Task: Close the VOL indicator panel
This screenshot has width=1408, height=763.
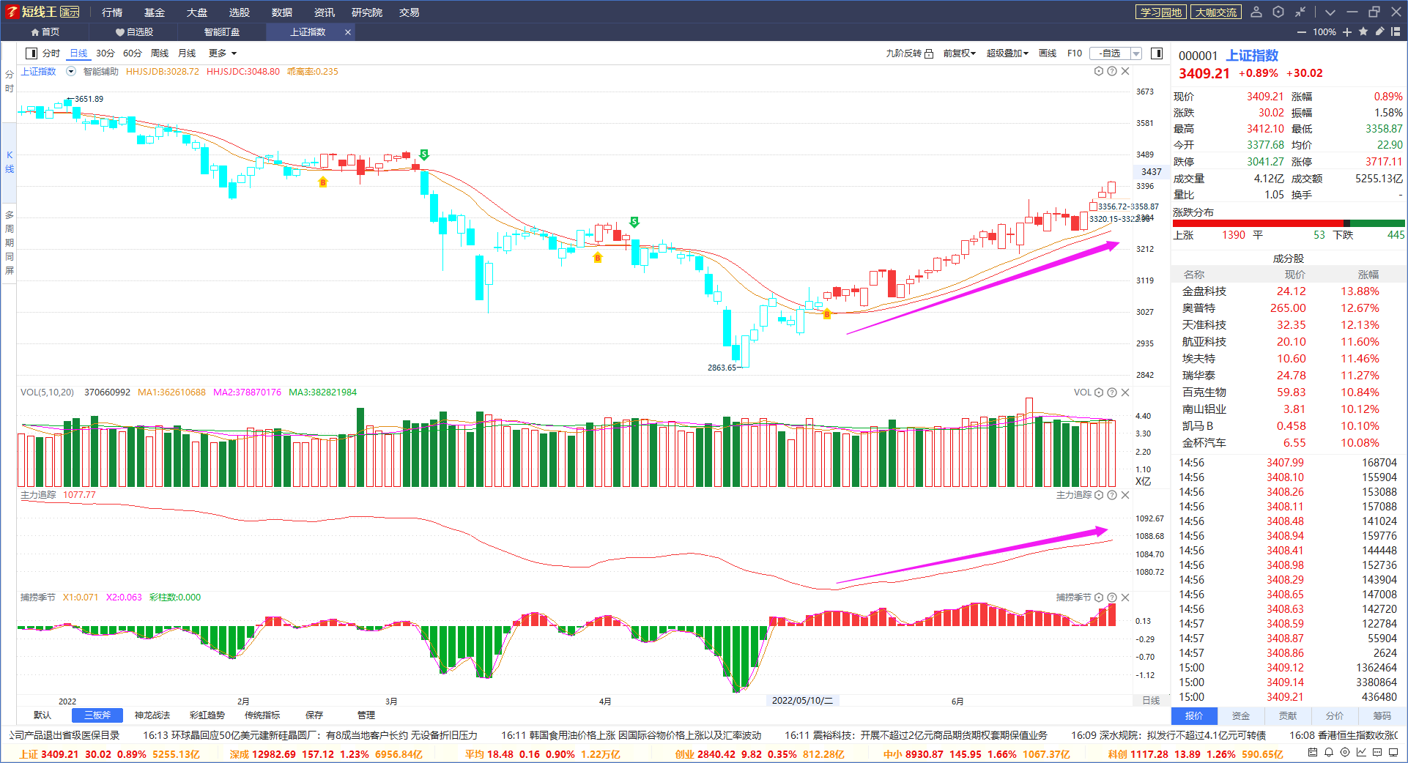Action: (x=1125, y=392)
